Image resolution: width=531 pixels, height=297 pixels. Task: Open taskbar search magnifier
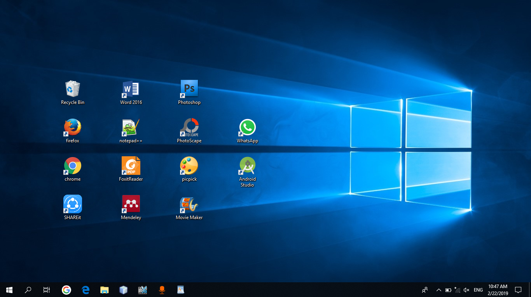coord(28,290)
